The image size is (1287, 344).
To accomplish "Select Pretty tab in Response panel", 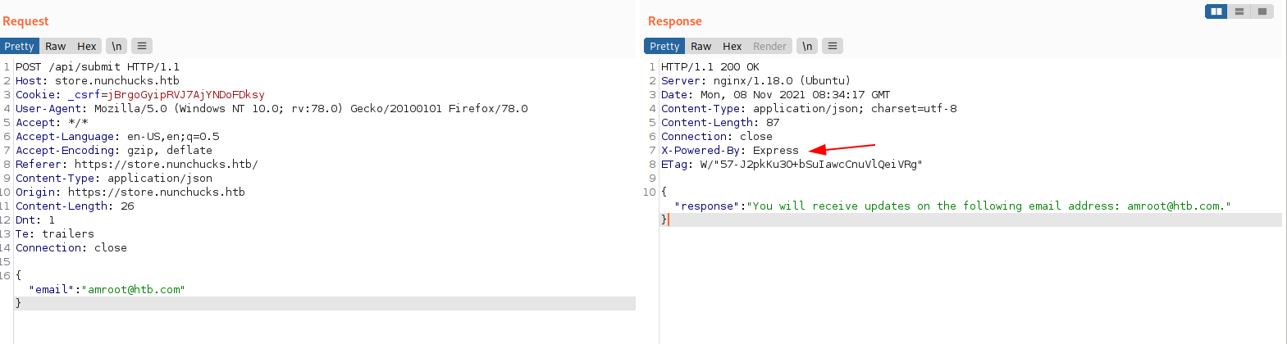I will 664,46.
